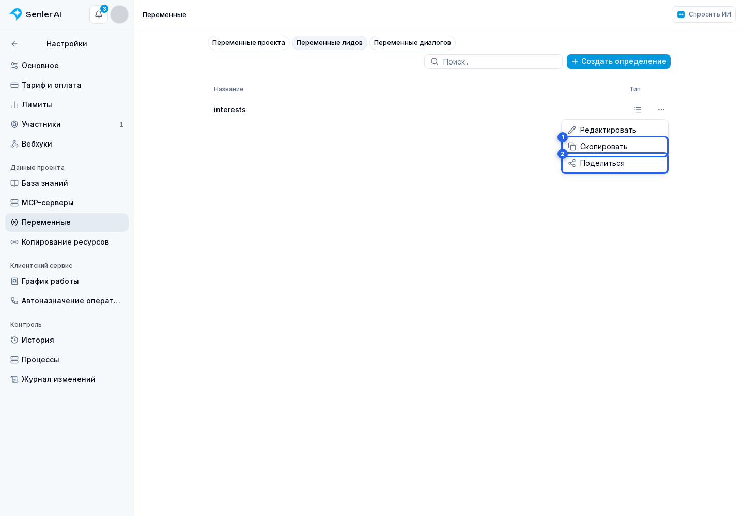Click the Тип column header
744x516 pixels.
coord(635,89)
